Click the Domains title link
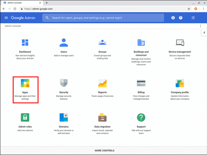The width and height of the screenshot is (207, 155). (x=64, y=127)
